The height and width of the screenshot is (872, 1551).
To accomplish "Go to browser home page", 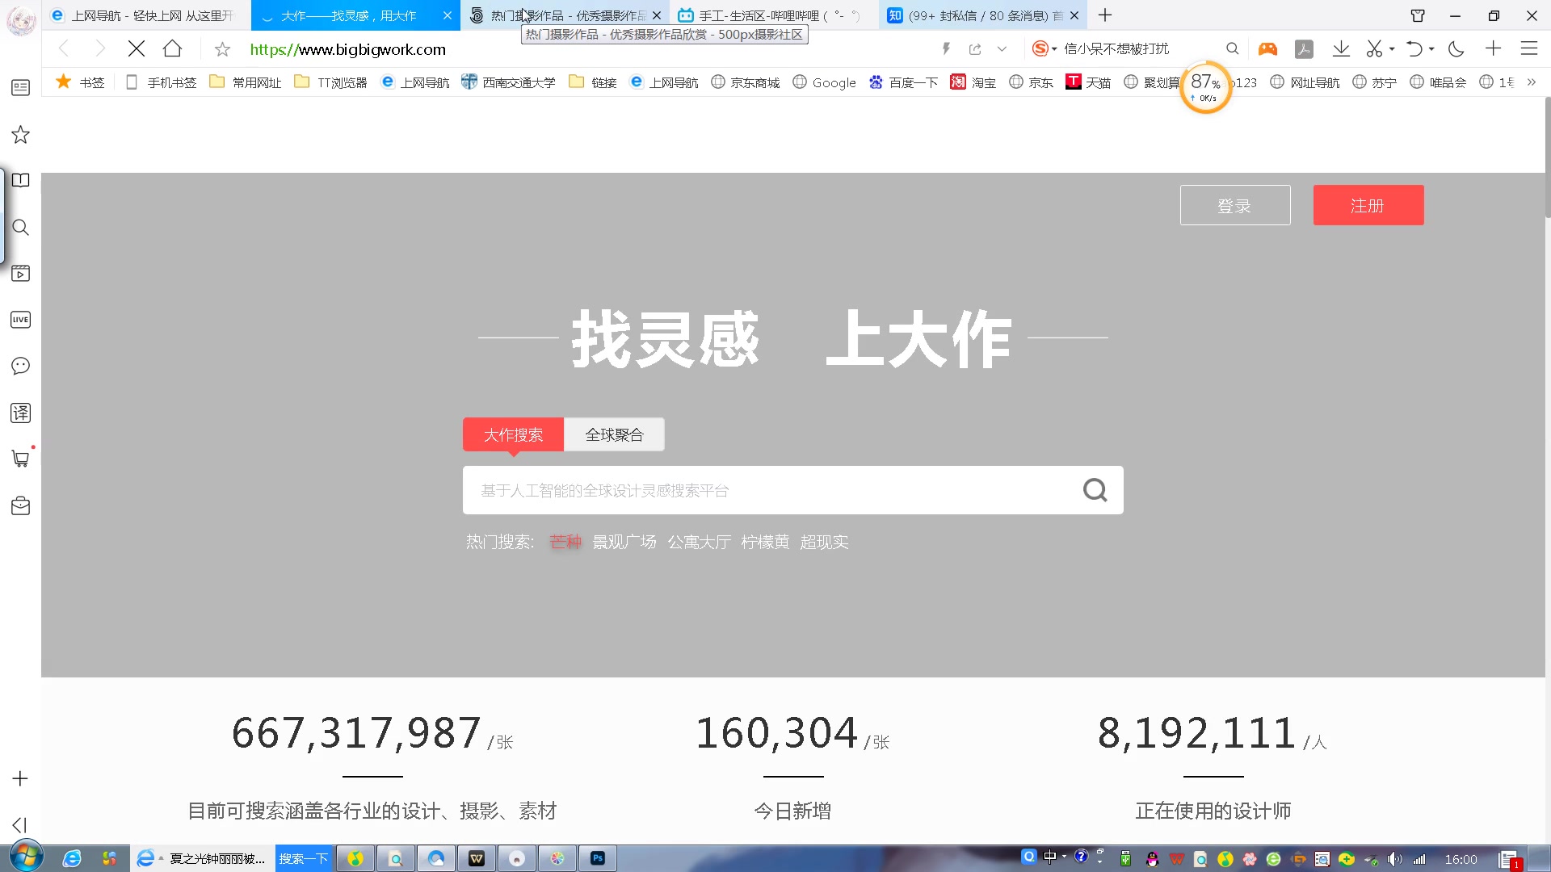I will coord(172,48).
